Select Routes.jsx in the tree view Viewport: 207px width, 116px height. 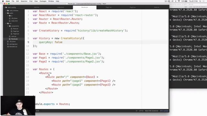tap(14, 39)
